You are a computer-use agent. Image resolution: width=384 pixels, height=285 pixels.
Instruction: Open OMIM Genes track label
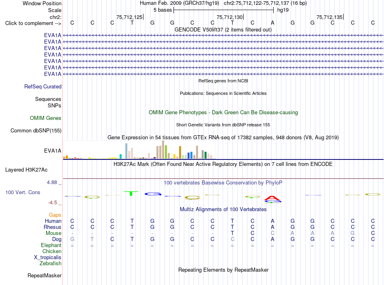45,118
